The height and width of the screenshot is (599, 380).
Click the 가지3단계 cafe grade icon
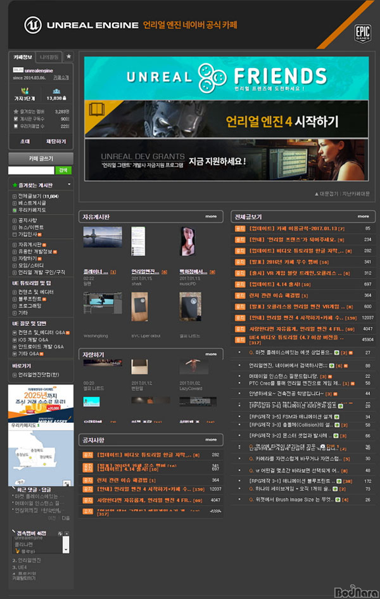click(x=25, y=91)
